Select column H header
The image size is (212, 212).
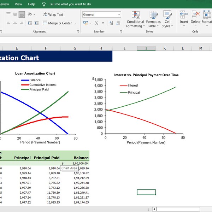(x=101, y=48)
